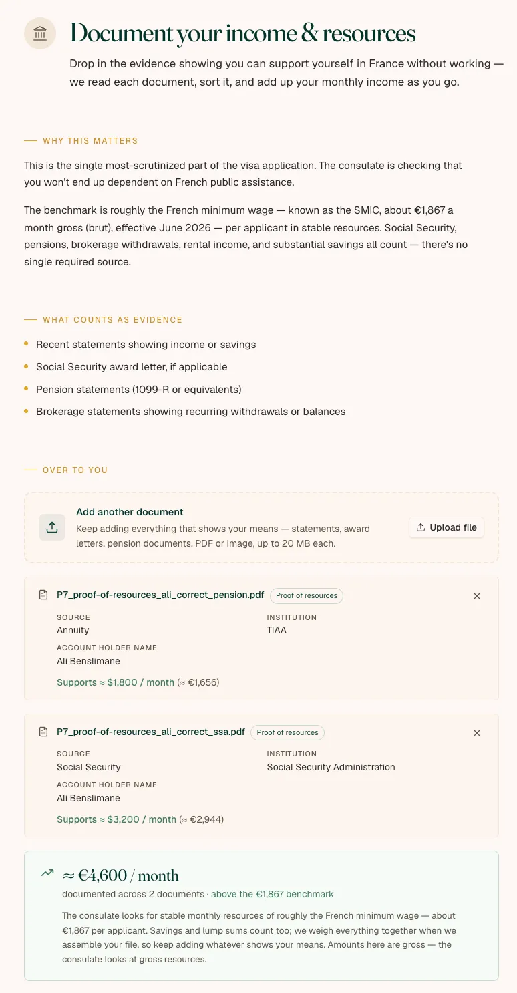This screenshot has height=993, width=517.
Task: Click the bank building icon beside heading
Action: pyautogui.click(x=40, y=33)
